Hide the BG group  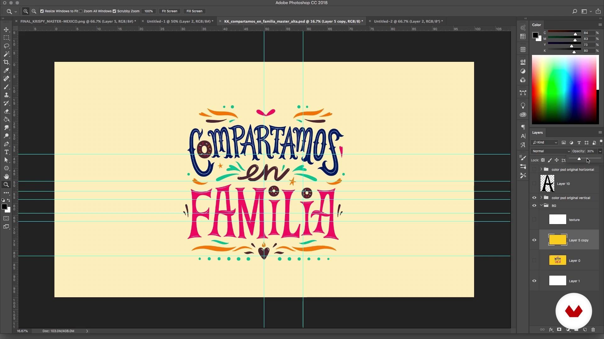[534, 206]
